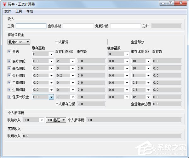Open 失业保险 enterprise ratio dropdown showing 1

(148, 76)
